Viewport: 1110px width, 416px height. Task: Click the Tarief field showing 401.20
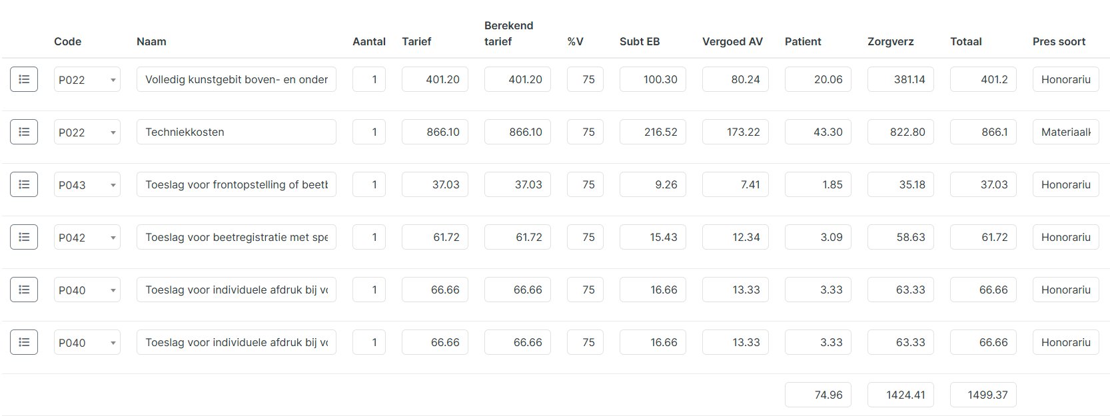point(434,79)
